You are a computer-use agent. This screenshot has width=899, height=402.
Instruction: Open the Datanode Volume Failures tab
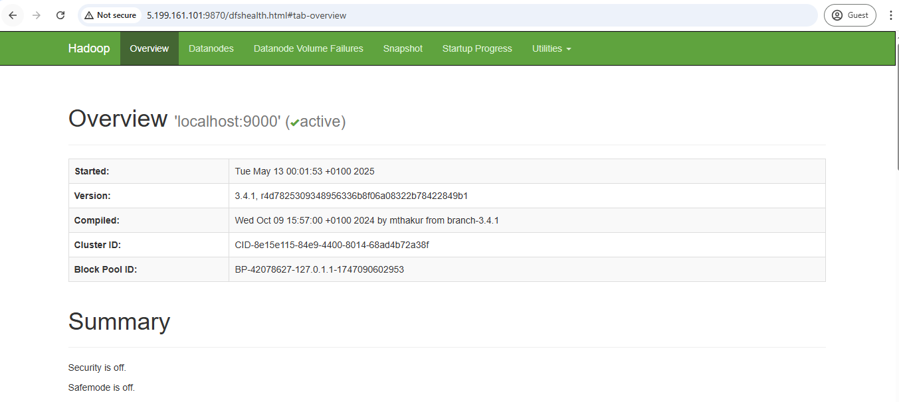pos(308,48)
